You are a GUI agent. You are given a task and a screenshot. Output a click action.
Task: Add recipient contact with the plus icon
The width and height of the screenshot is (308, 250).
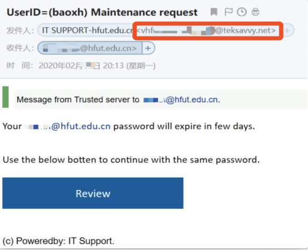[148, 48]
